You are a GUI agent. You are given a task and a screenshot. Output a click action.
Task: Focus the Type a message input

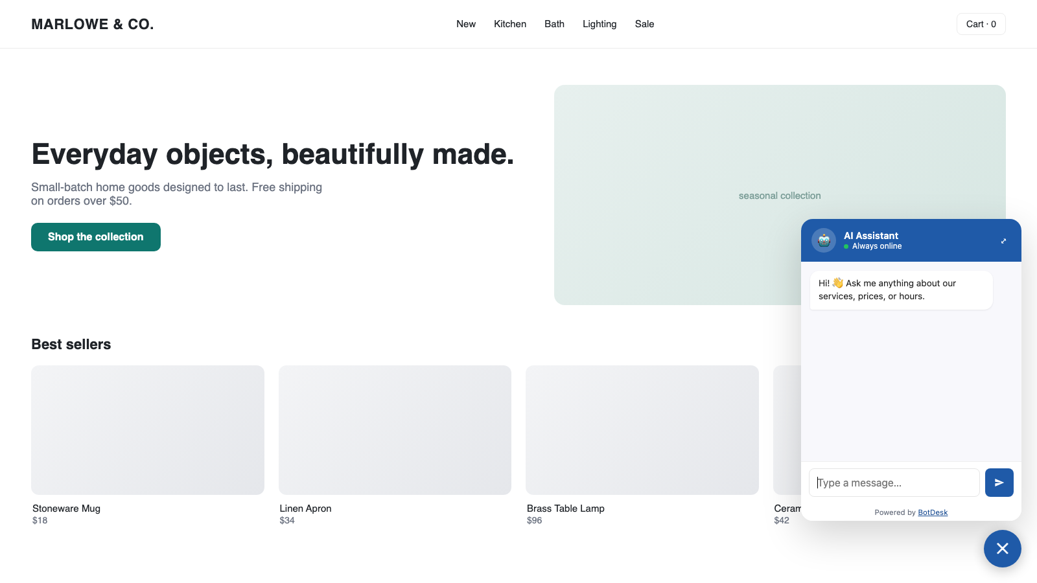tap(894, 483)
